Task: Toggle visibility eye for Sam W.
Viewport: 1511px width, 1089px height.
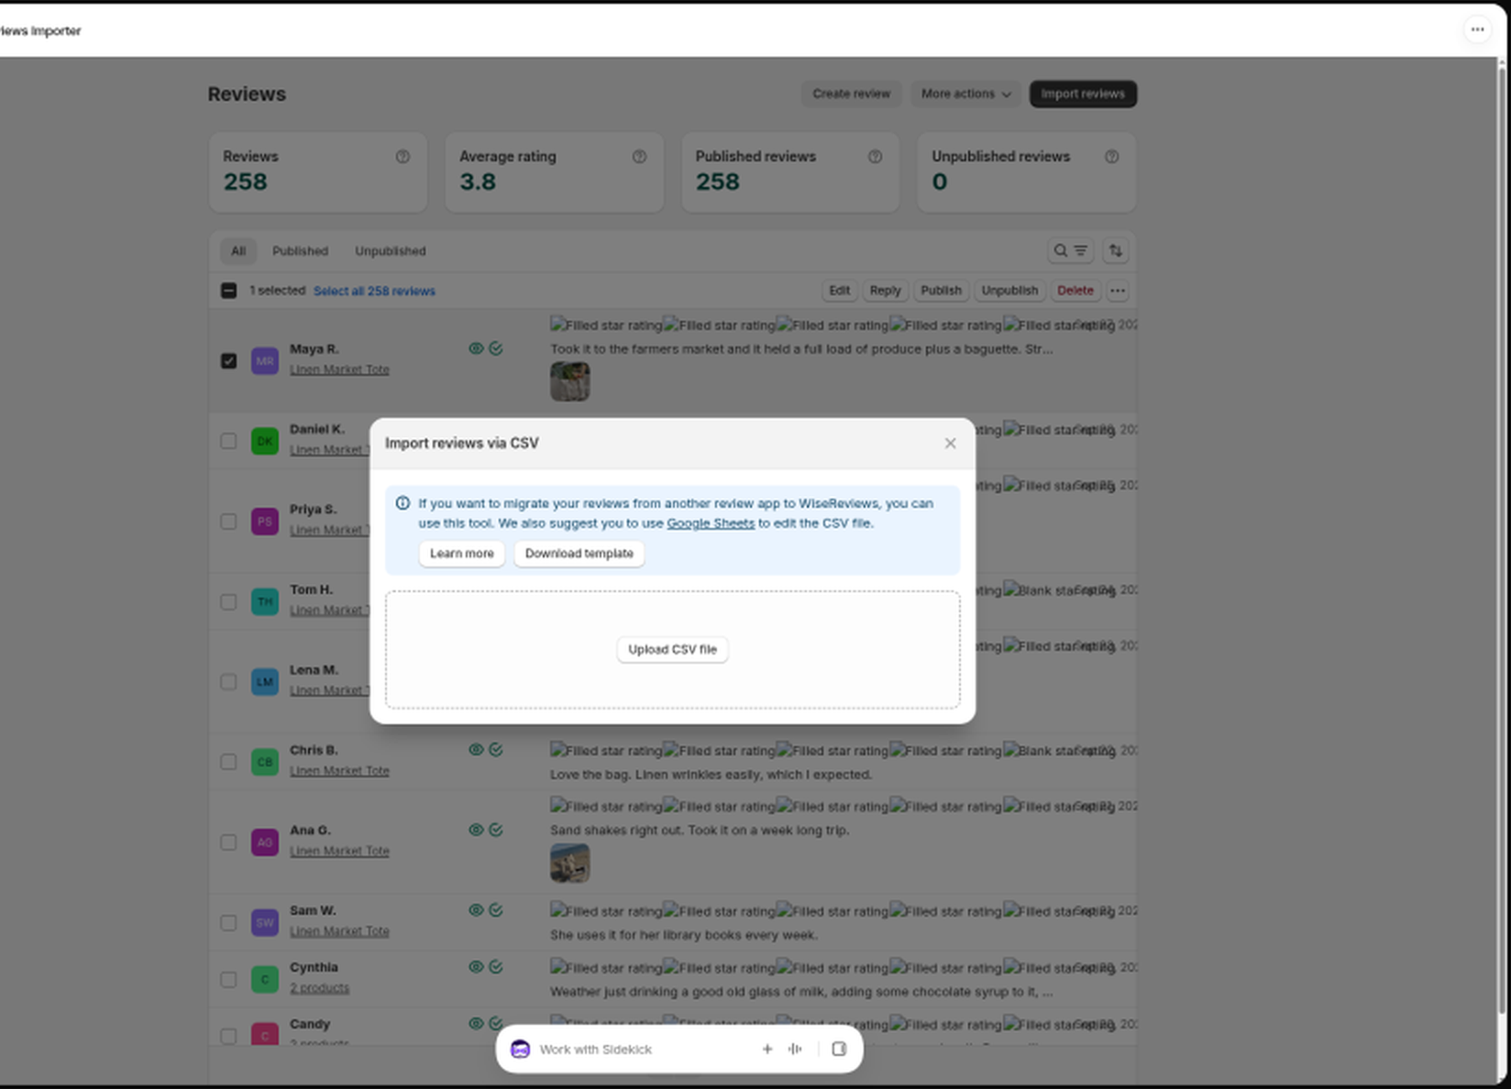Action: coord(476,910)
